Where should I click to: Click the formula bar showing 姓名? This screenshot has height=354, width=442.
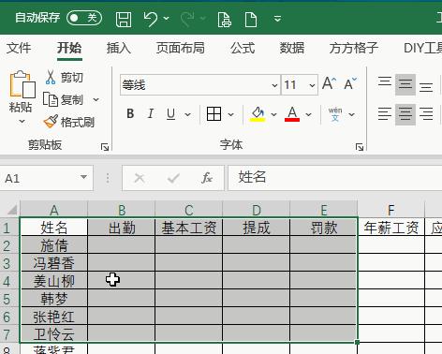pyautogui.click(x=335, y=178)
